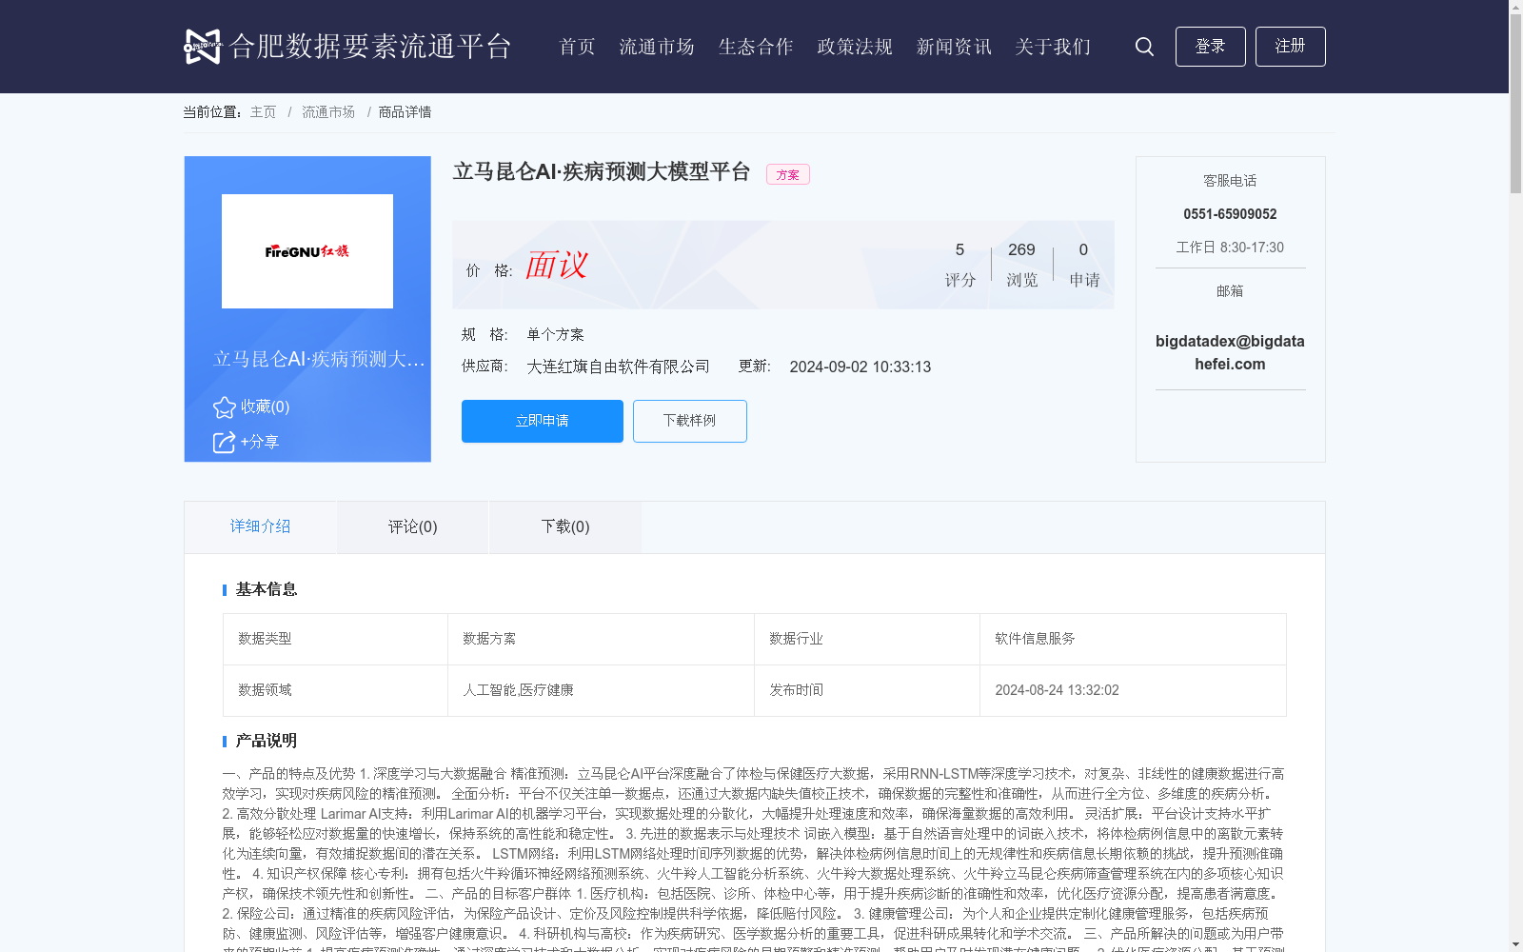The width and height of the screenshot is (1523, 952).
Task: Switch to the 详细介绍 tab
Action: pyautogui.click(x=260, y=526)
